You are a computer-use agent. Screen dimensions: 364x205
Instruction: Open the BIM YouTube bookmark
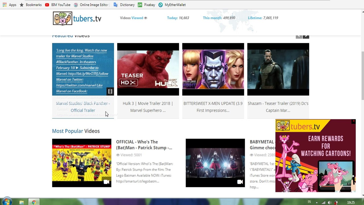[x=57, y=5]
